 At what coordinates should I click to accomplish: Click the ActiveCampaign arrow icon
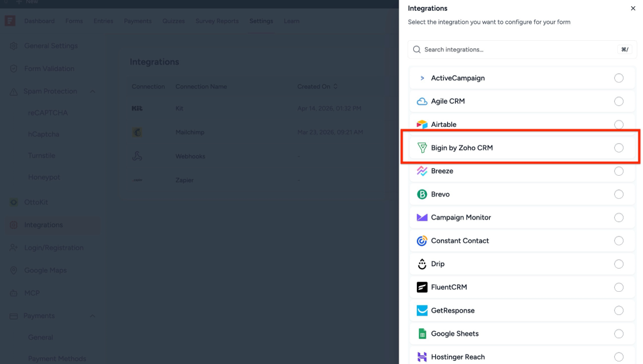pos(422,78)
